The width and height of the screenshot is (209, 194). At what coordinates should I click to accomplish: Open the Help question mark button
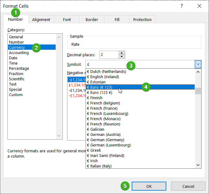tap(182, 6)
